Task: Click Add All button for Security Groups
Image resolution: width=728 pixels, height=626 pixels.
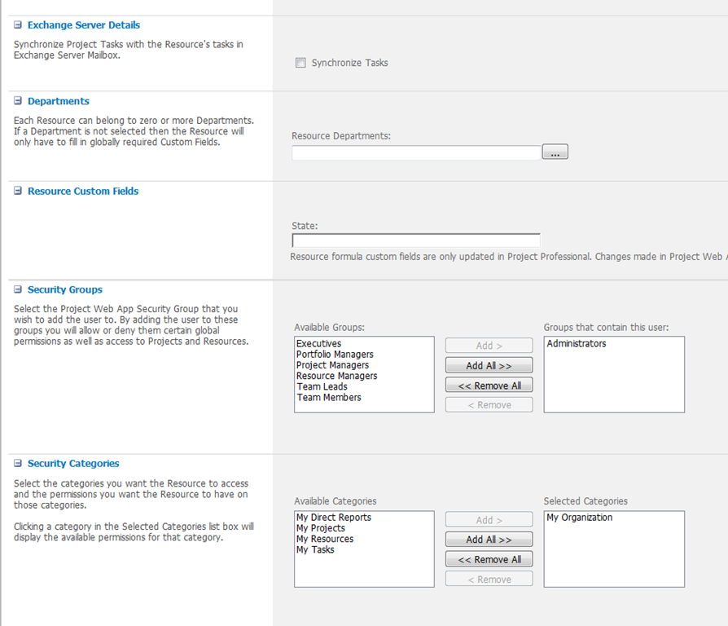Action: 489,366
